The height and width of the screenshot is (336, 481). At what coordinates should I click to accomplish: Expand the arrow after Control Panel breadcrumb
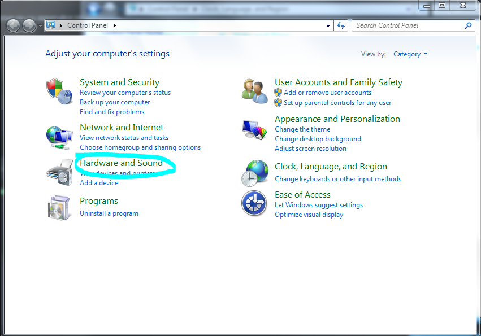(114, 25)
